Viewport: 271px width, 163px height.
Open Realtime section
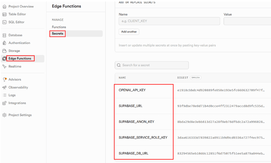point(15,66)
